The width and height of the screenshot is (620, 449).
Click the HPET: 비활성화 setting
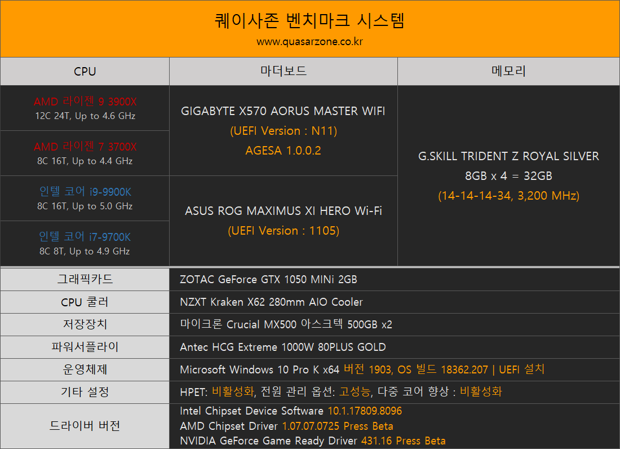[x=217, y=392]
